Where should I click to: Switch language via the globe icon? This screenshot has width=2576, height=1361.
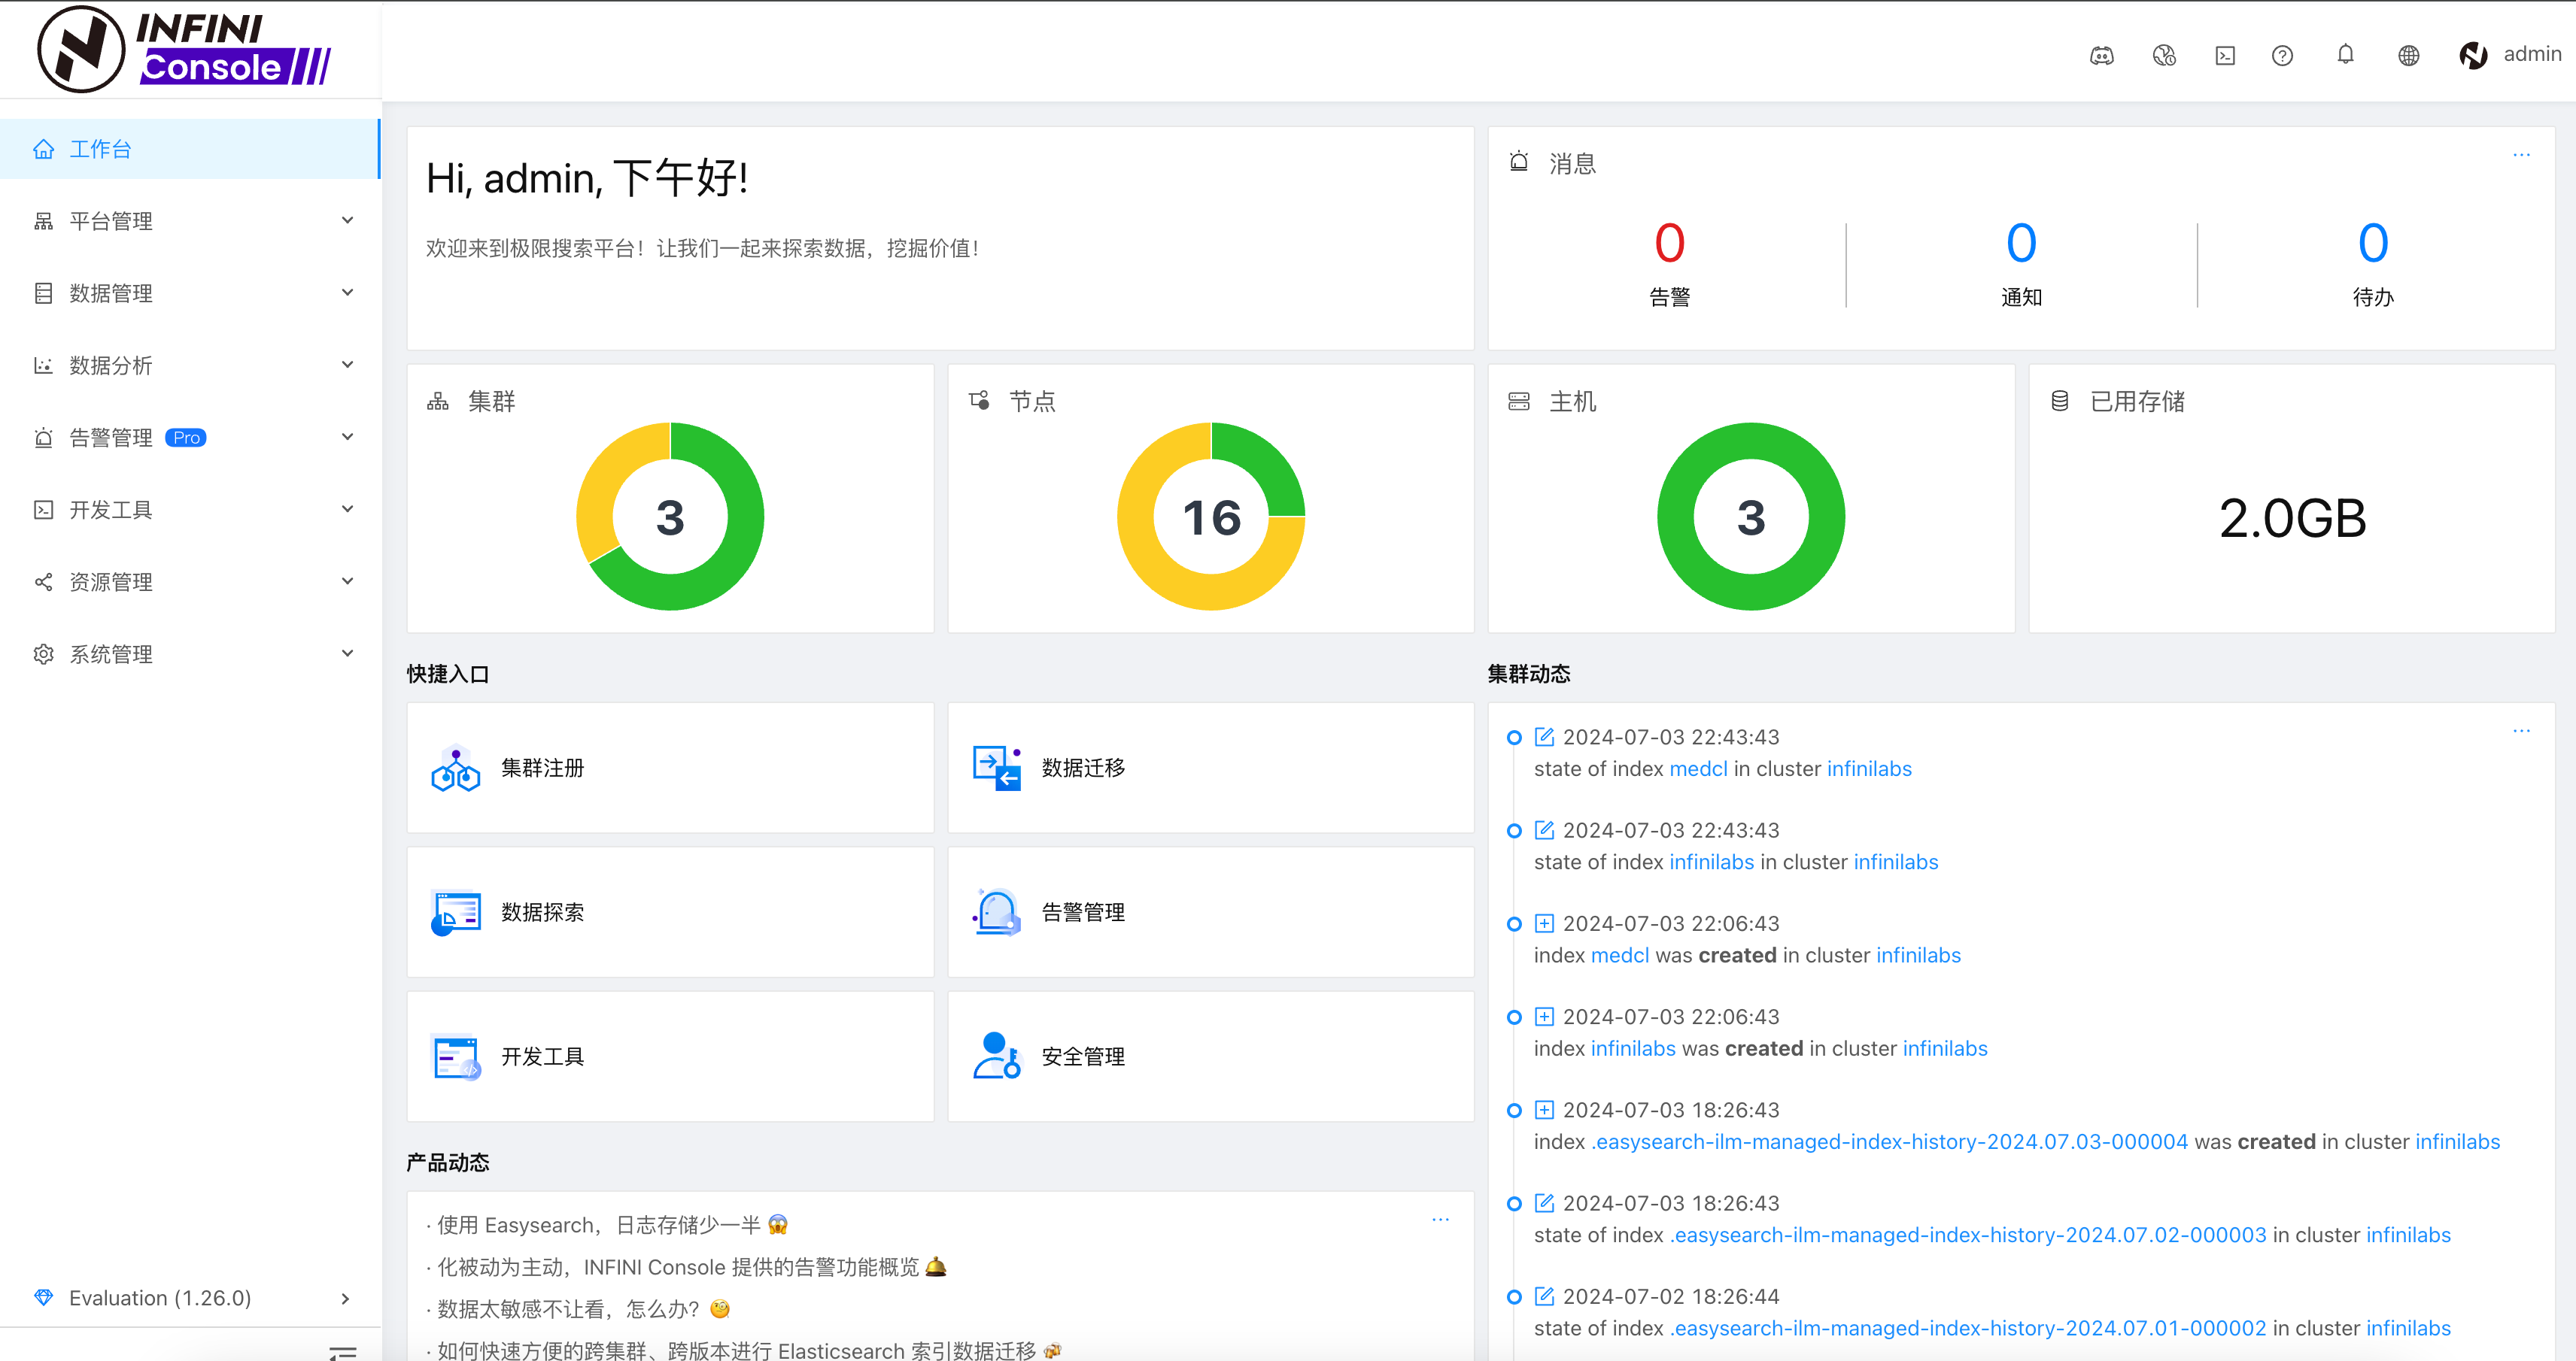(2408, 56)
